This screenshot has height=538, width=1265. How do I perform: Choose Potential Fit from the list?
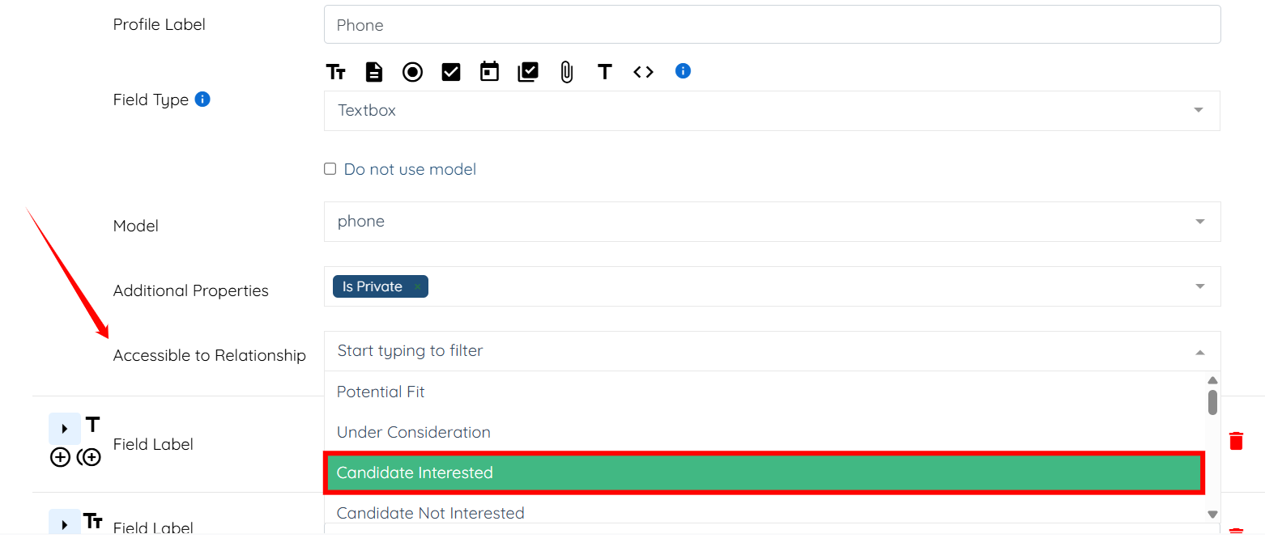pyautogui.click(x=381, y=392)
